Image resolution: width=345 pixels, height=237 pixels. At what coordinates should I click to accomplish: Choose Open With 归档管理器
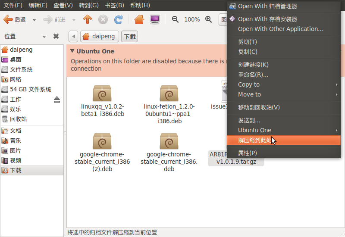[284, 6]
